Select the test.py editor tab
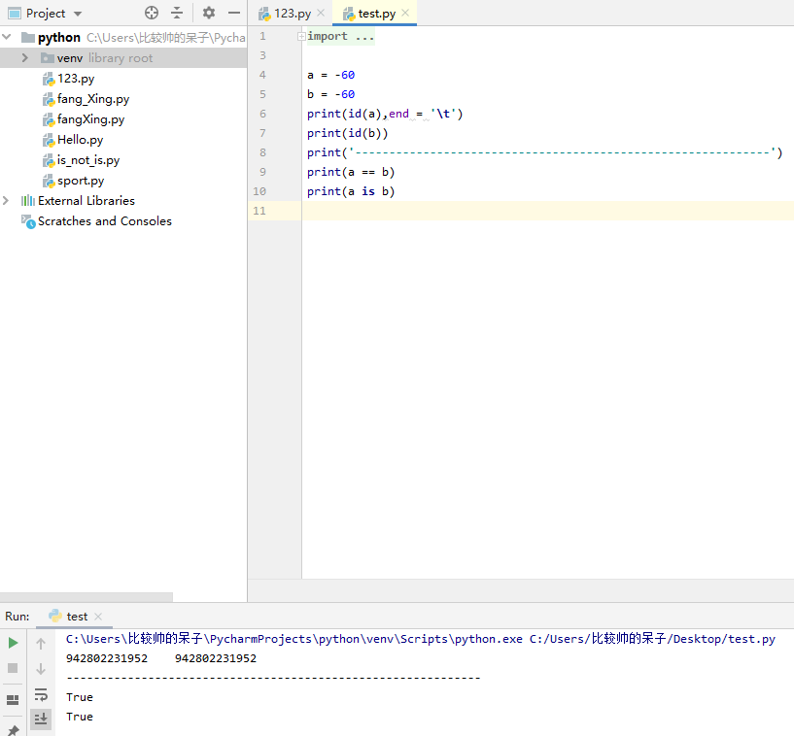Viewport: 794px width, 736px height. 375,14
